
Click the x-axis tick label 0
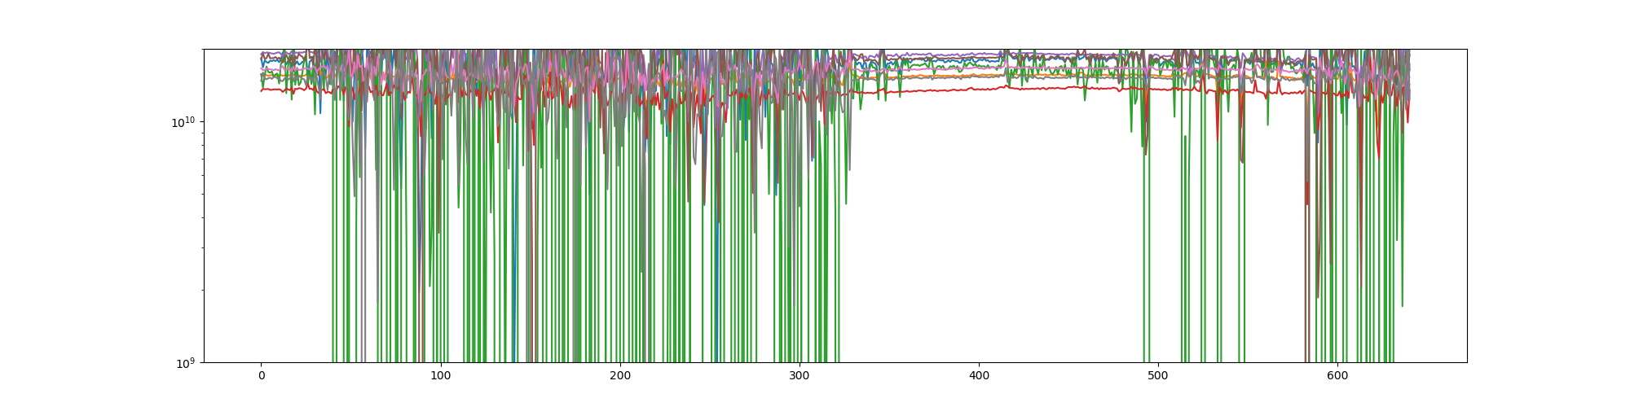tap(261, 376)
